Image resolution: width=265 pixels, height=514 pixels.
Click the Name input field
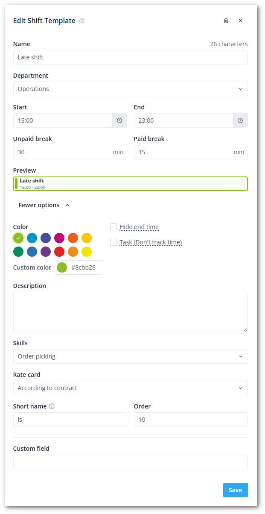click(x=130, y=57)
